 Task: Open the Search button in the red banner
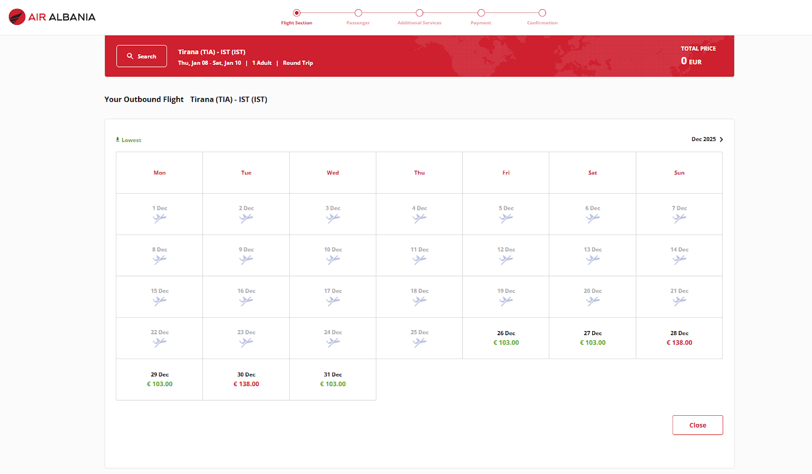coord(142,56)
